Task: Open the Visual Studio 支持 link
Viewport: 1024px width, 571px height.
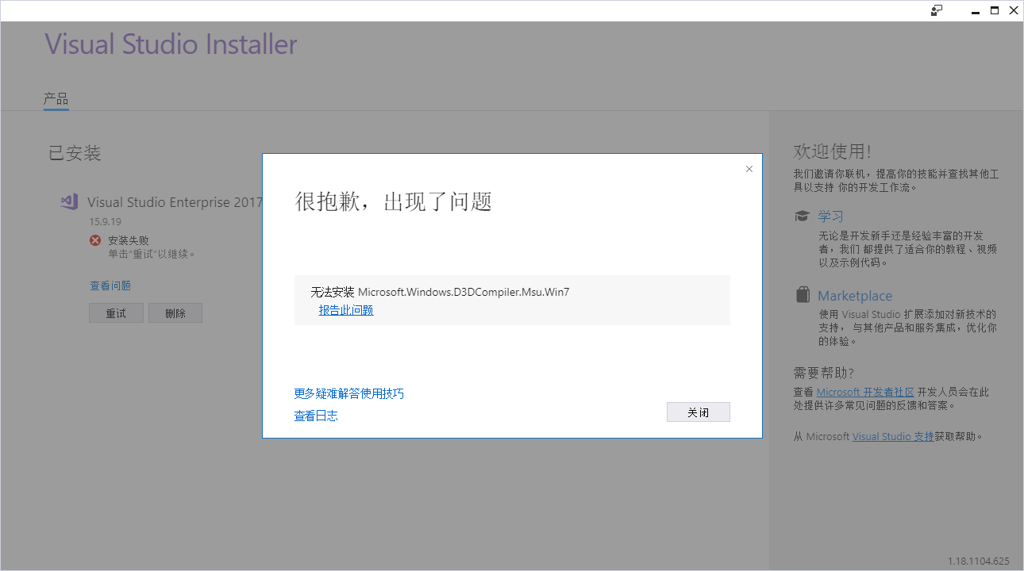Action: [893, 436]
